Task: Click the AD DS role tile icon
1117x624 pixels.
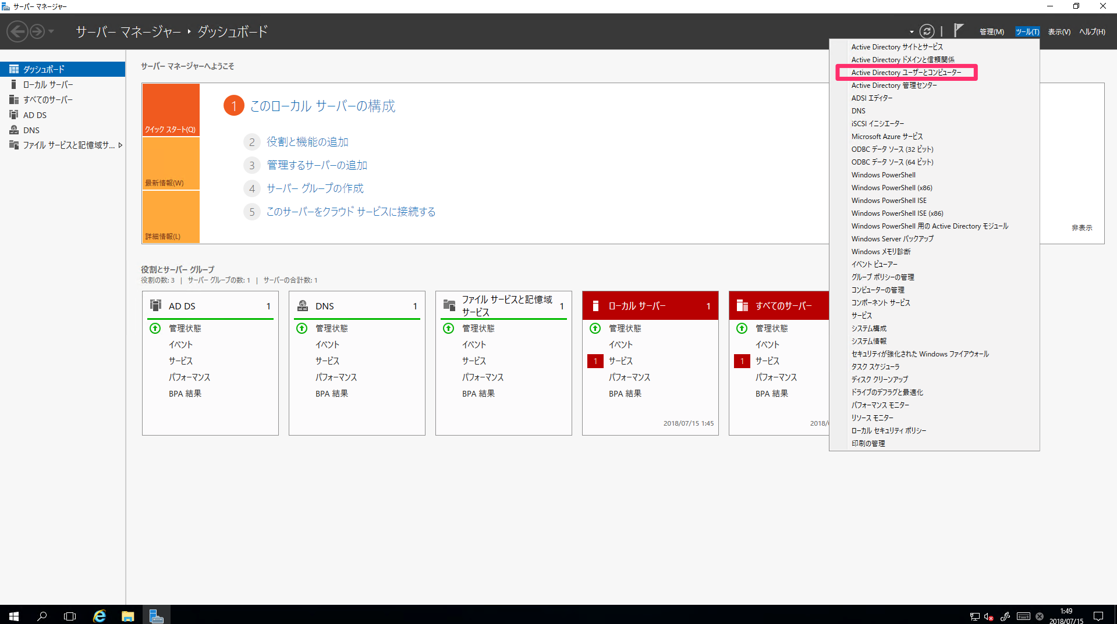Action: point(155,305)
